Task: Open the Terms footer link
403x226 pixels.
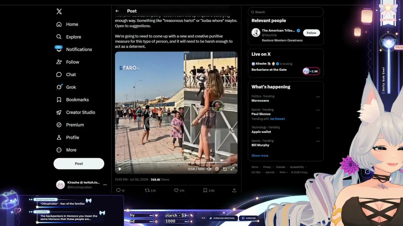Action: tap(255, 167)
